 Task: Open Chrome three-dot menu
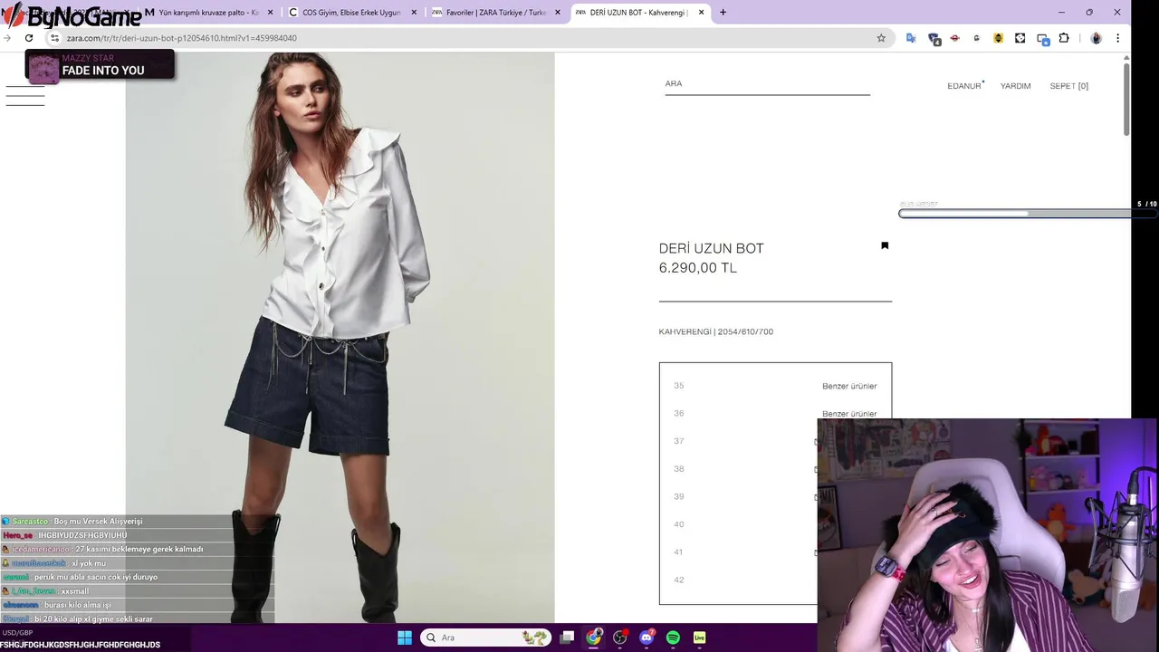tap(1117, 38)
